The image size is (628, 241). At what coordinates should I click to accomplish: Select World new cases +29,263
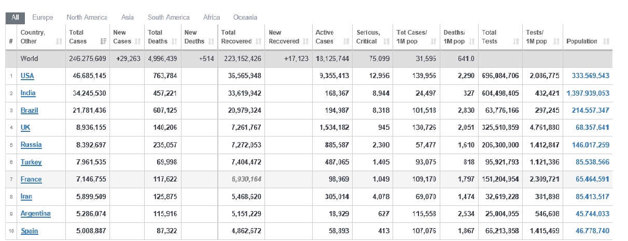[x=128, y=59]
